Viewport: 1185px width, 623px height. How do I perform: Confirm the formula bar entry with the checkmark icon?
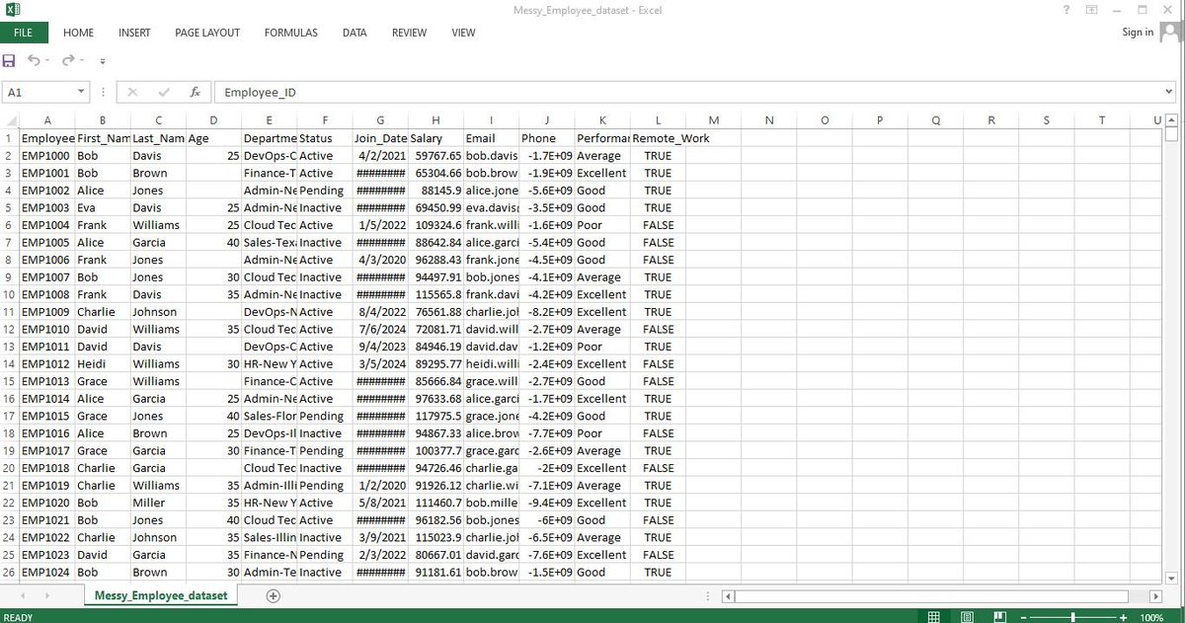(164, 92)
